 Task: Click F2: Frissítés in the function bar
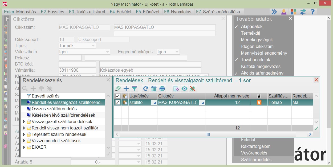point(52,12)
